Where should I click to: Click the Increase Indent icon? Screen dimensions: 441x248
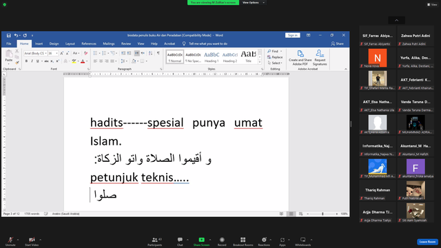tap(129, 53)
